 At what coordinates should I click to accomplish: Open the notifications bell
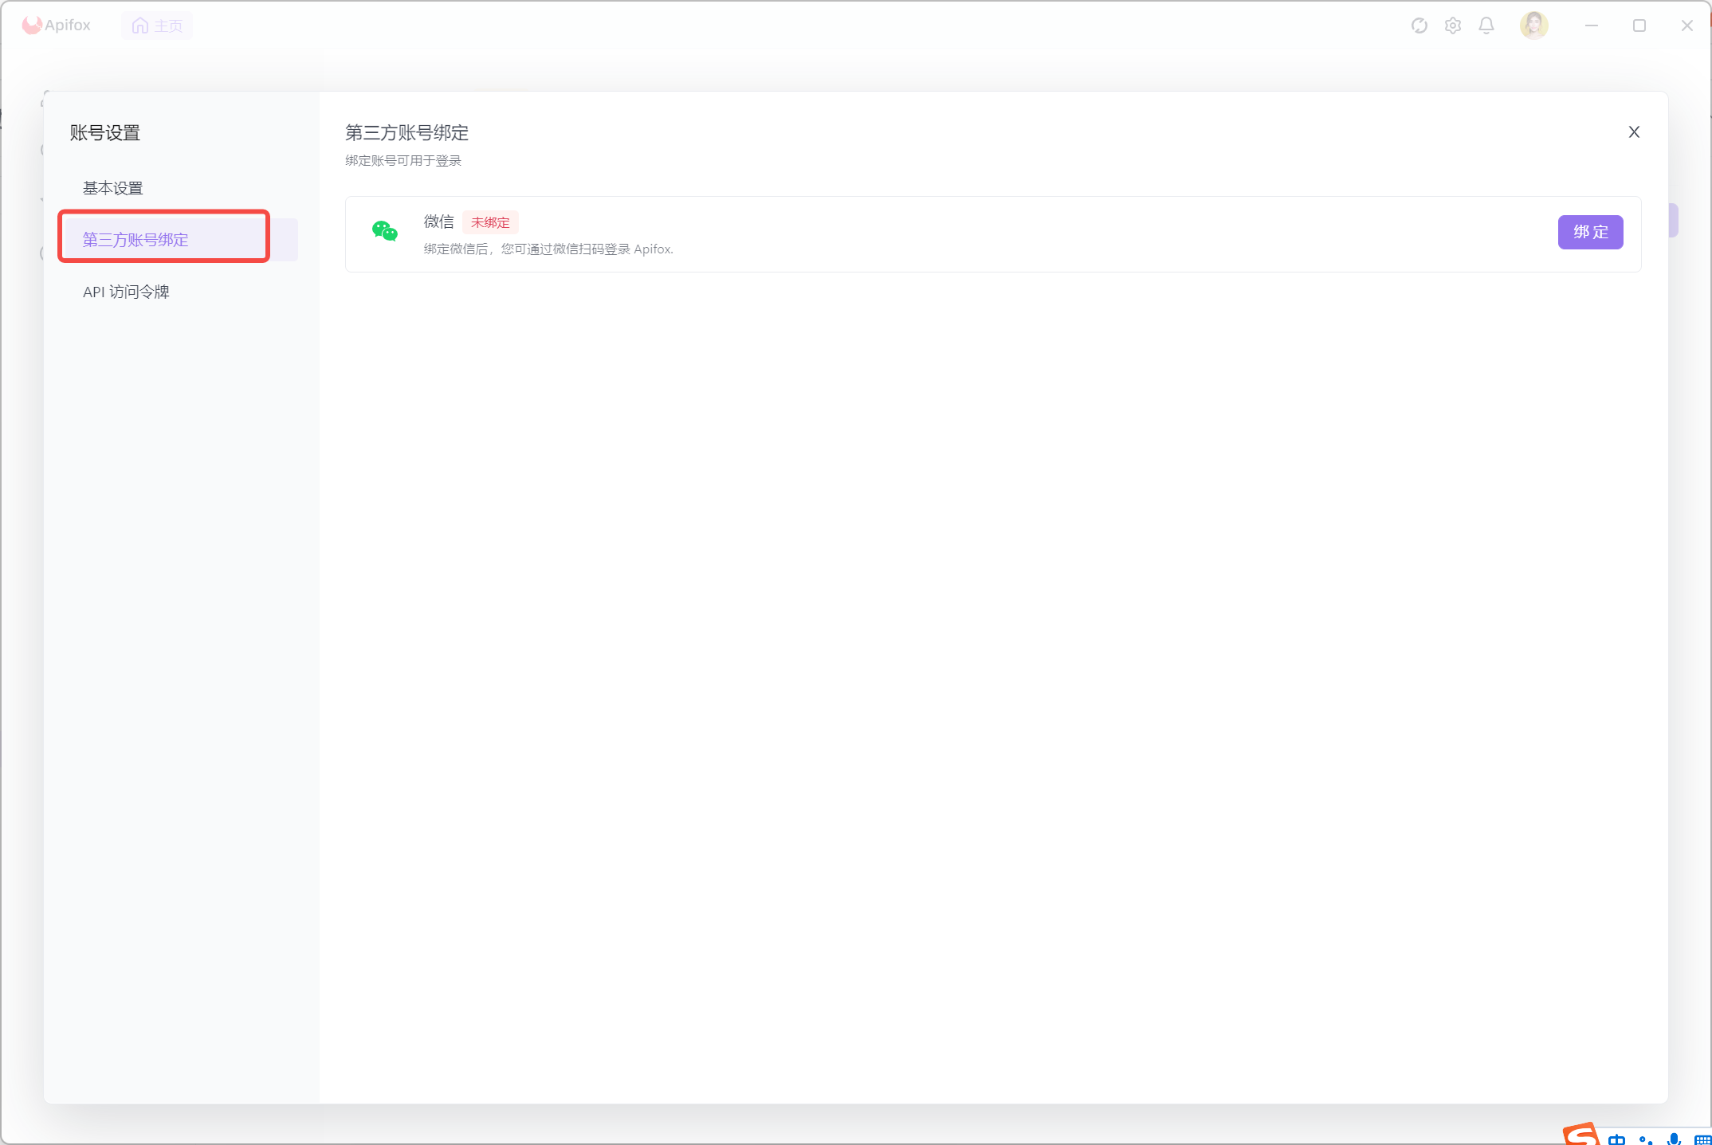click(1486, 25)
